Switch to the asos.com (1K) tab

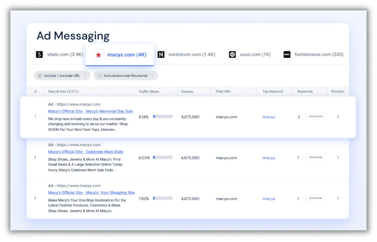tap(249, 54)
